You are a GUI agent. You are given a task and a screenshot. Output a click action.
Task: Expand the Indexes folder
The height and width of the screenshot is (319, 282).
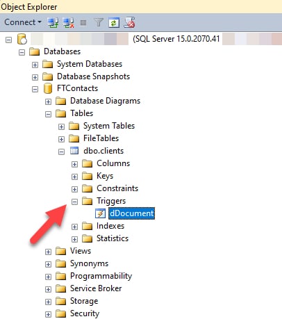[x=74, y=227]
